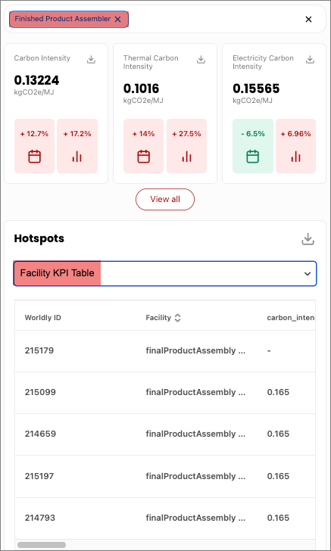Click the dropdown chevron in Hotspots selector
The image size is (331, 551).
coord(308,273)
